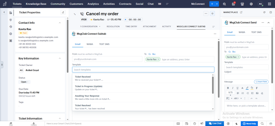The image size is (275, 126).
Task: Open the Attachment tab
Action: click(x=149, y=26)
